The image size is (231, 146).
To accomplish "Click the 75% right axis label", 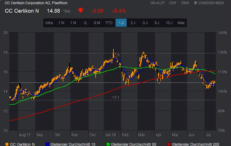I will pos(221,130).
